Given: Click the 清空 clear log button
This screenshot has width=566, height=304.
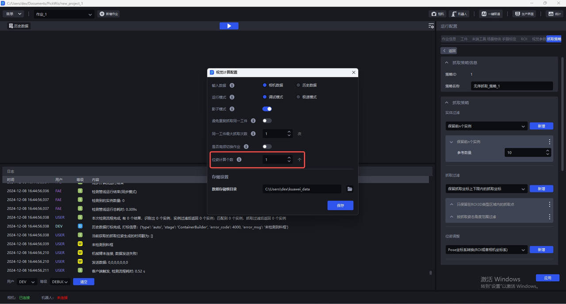Looking at the screenshot, I should [84, 282].
